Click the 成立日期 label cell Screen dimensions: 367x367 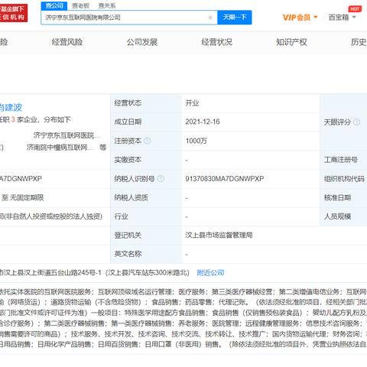[x=146, y=122]
